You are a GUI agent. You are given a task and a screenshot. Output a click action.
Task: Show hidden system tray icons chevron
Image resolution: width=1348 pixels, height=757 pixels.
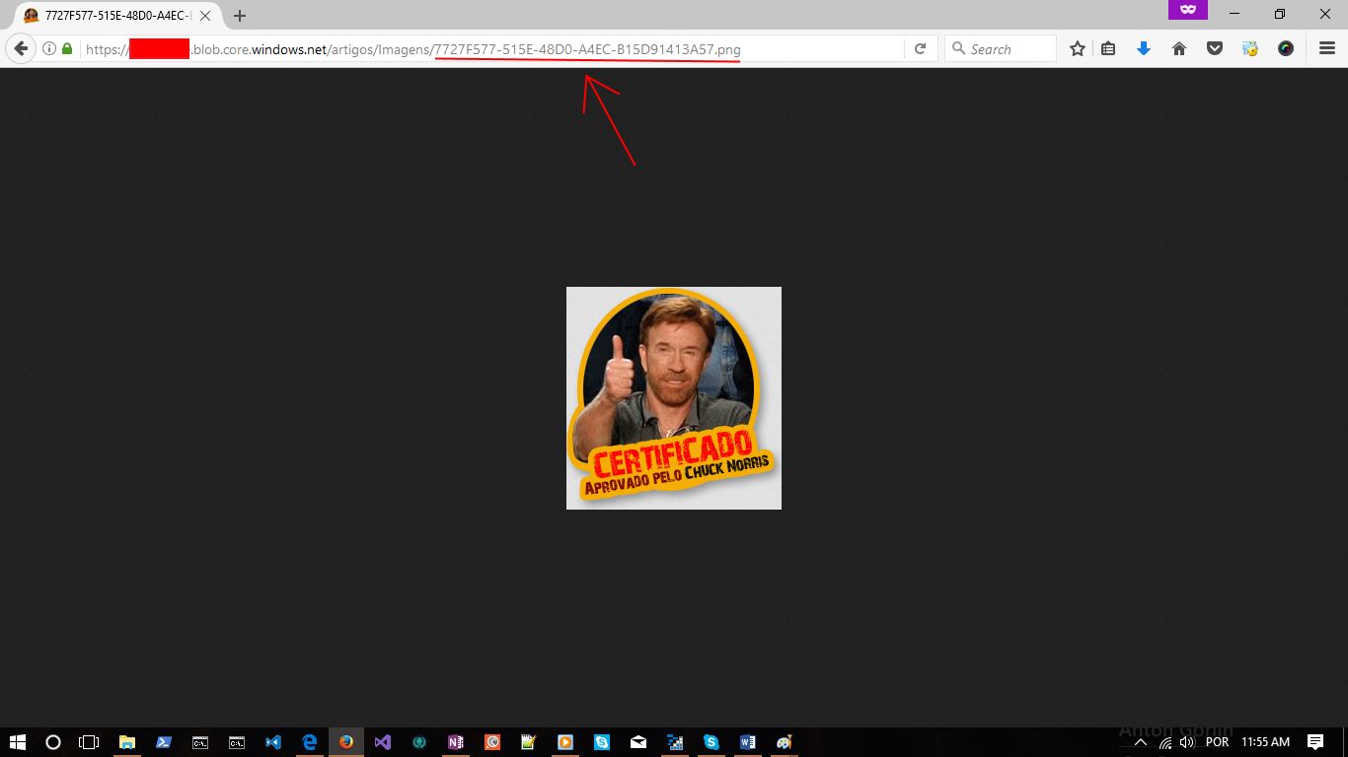tap(1141, 742)
